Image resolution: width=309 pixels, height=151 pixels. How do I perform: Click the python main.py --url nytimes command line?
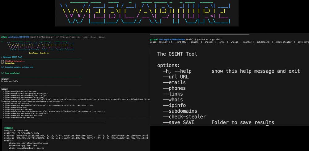coord(53,37)
